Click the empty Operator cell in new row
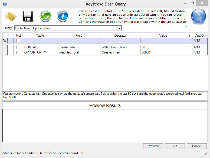Viewport: 210px width, 158px height. pos(120,40)
